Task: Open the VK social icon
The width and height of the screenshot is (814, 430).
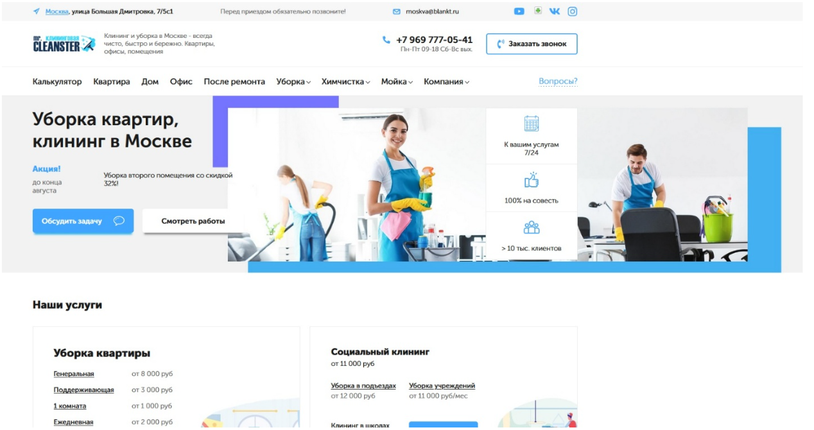Action: pyautogui.click(x=555, y=12)
